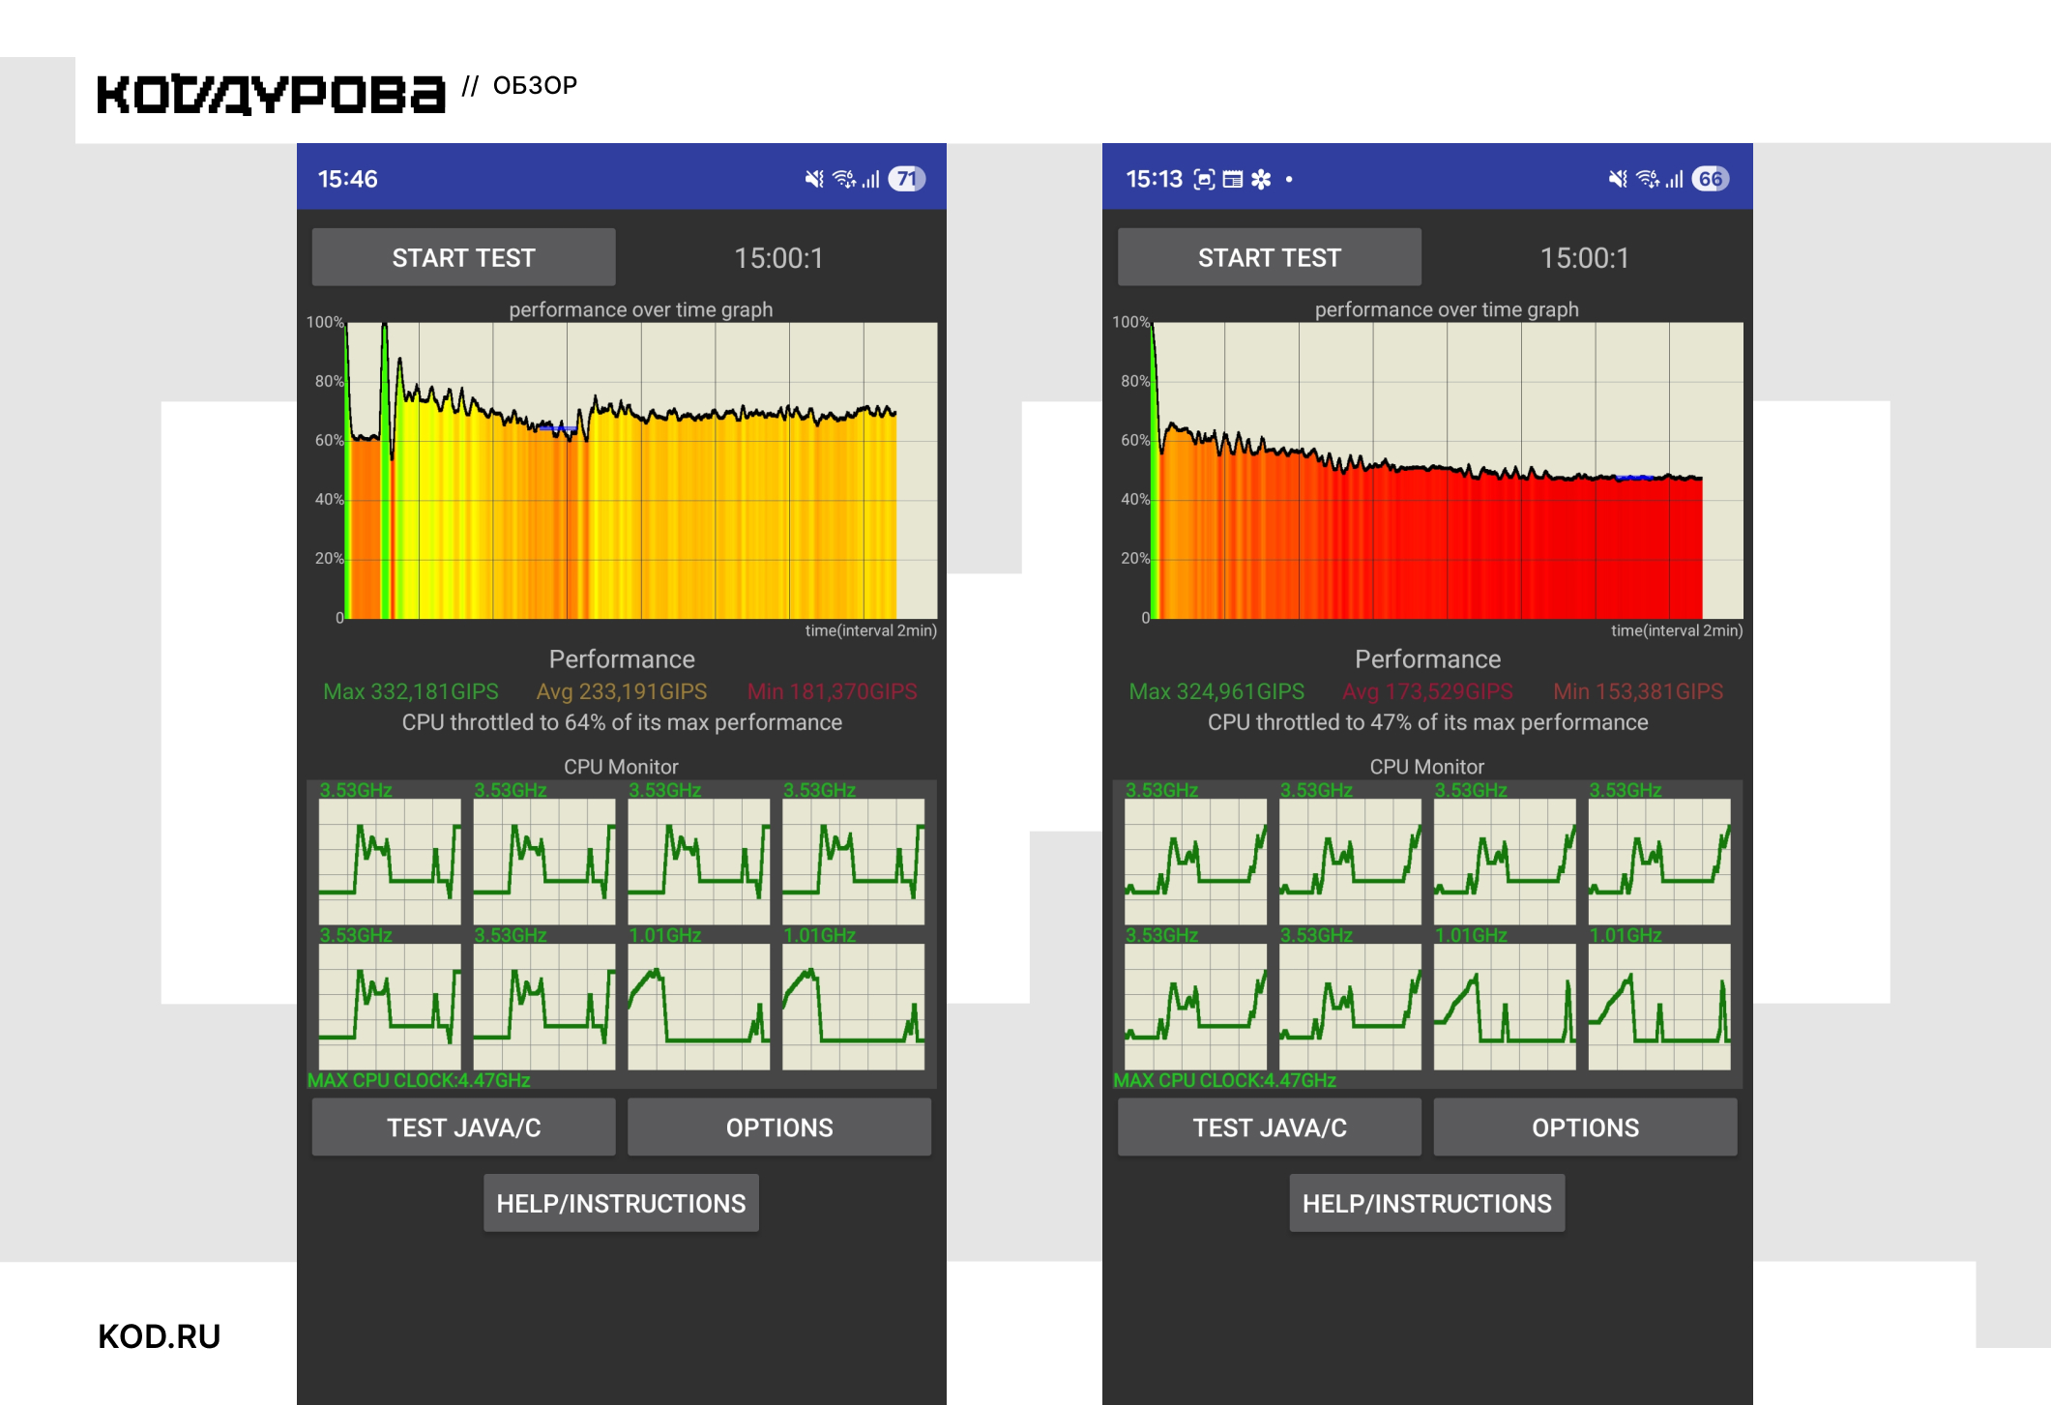Viewport: 2051px width, 1405px height.
Task: Click the Кодурова logo in the header
Action: [271, 95]
